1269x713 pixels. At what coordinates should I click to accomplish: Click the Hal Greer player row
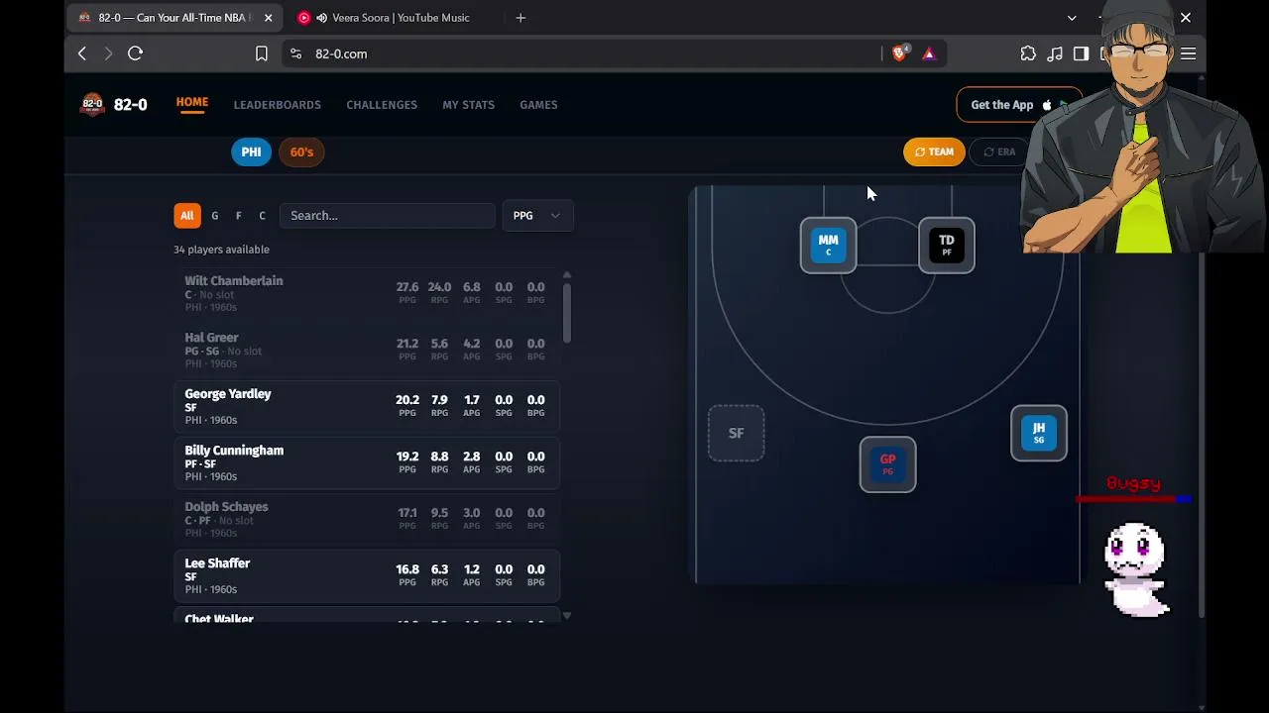click(367, 351)
